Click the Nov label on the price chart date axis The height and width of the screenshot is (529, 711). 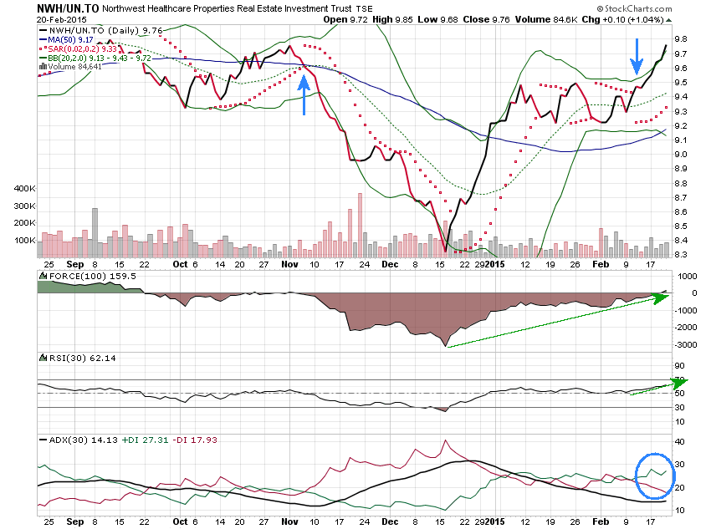pyautogui.click(x=289, y=264)
